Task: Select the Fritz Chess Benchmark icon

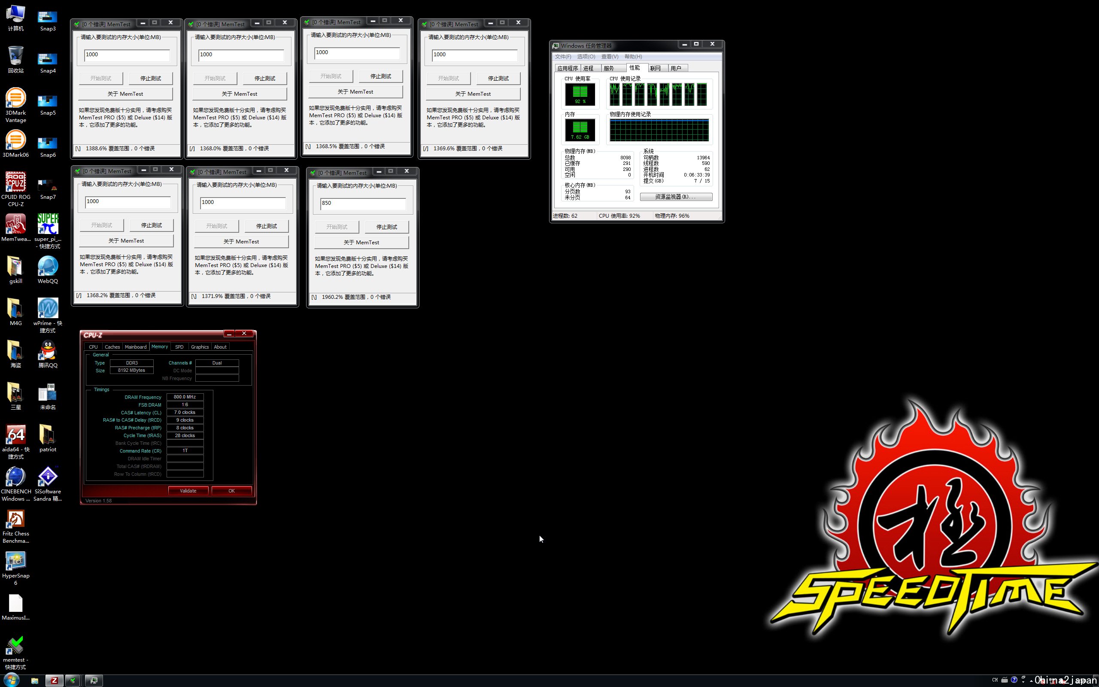Action: tap(16, 526)
